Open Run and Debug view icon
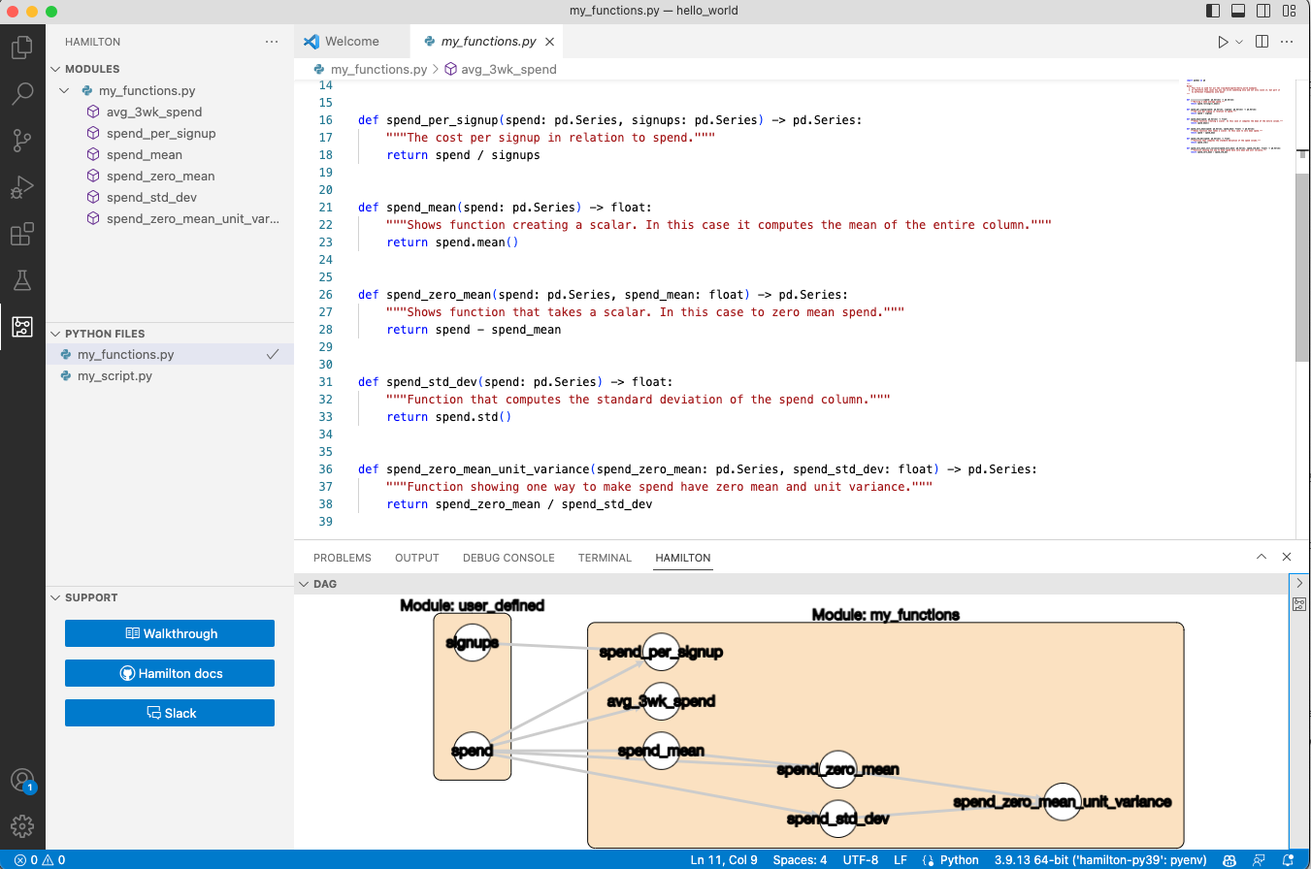 [22, 187]
